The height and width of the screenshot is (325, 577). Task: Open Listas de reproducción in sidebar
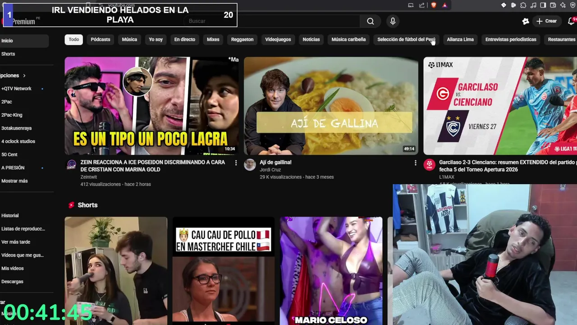point(24,229)
